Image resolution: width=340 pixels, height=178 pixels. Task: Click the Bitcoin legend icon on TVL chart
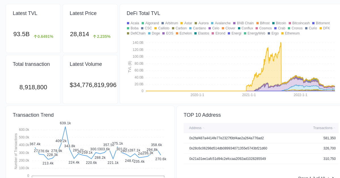(274, 23)
